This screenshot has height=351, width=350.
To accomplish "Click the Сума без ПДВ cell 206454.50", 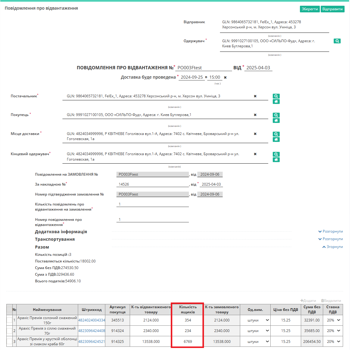I will (312, 342).
